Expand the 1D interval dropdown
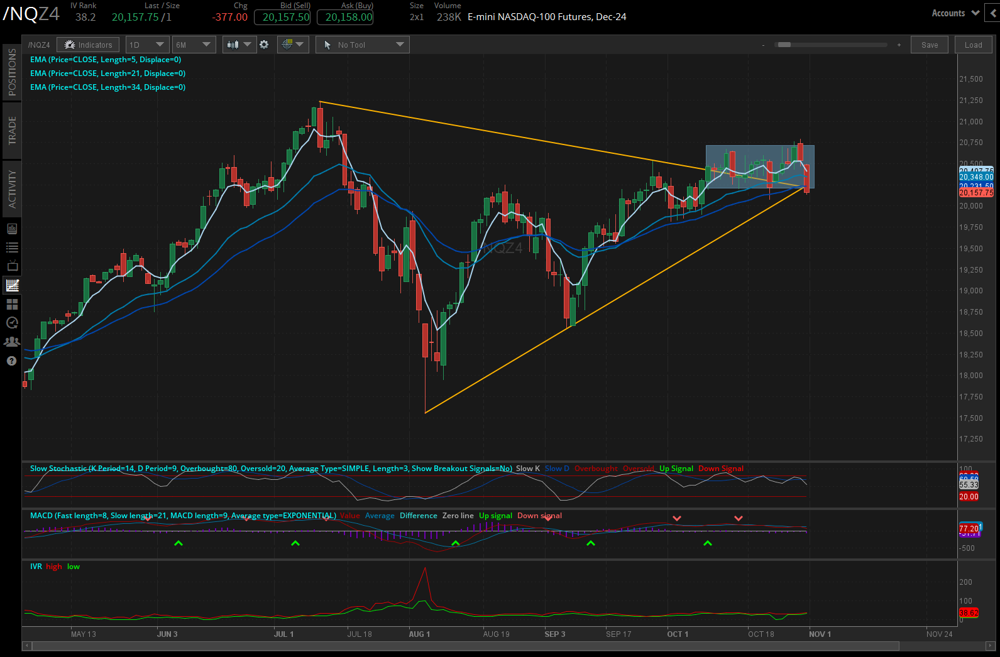Image resolution: width=1000 pixels, height=657 pixels. (147, 45)
